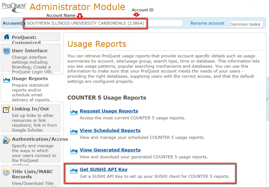Click the 'Prepare statistical reports' description text
The height and width of the screenshot is (187, 269).
[31, 92]
